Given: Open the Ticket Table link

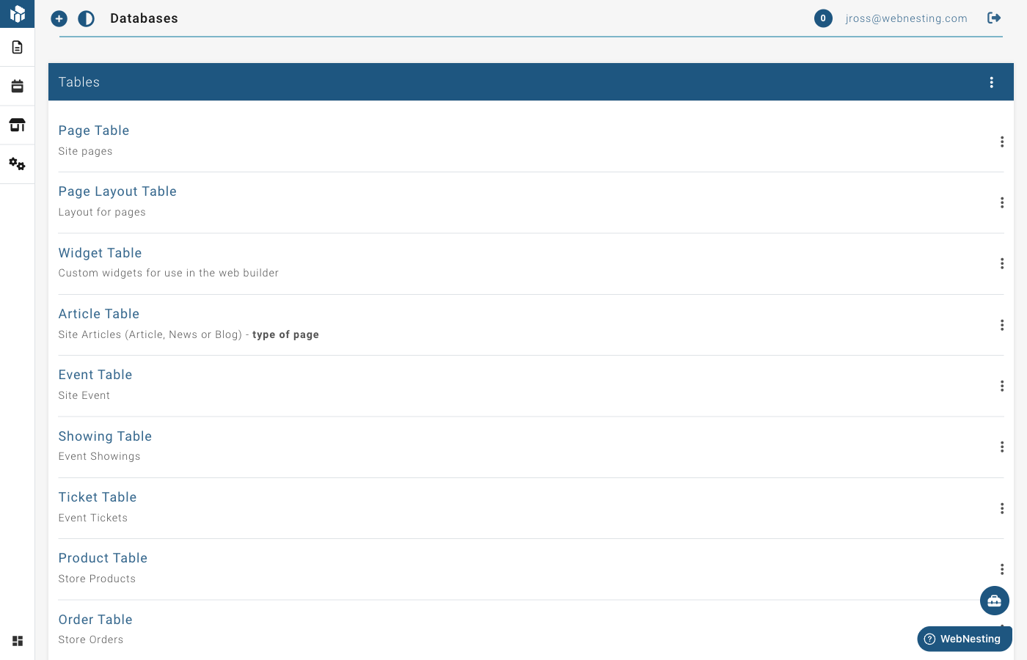Looking at the screenshot, I should (97, 497).
